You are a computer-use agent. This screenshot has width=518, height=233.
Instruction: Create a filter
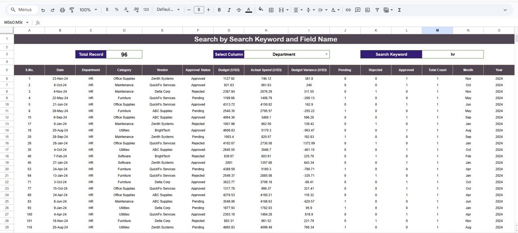click(377, 9)
